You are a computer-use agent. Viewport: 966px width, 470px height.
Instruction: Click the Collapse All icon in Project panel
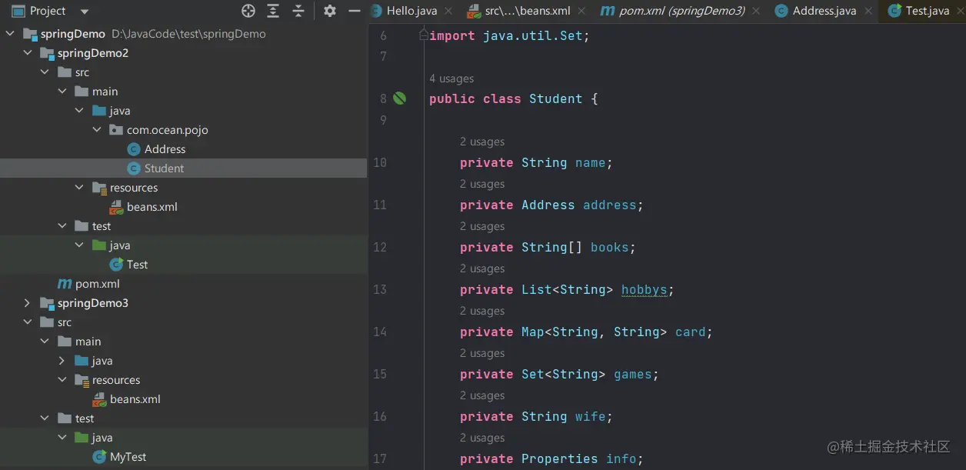click(298, 11)
